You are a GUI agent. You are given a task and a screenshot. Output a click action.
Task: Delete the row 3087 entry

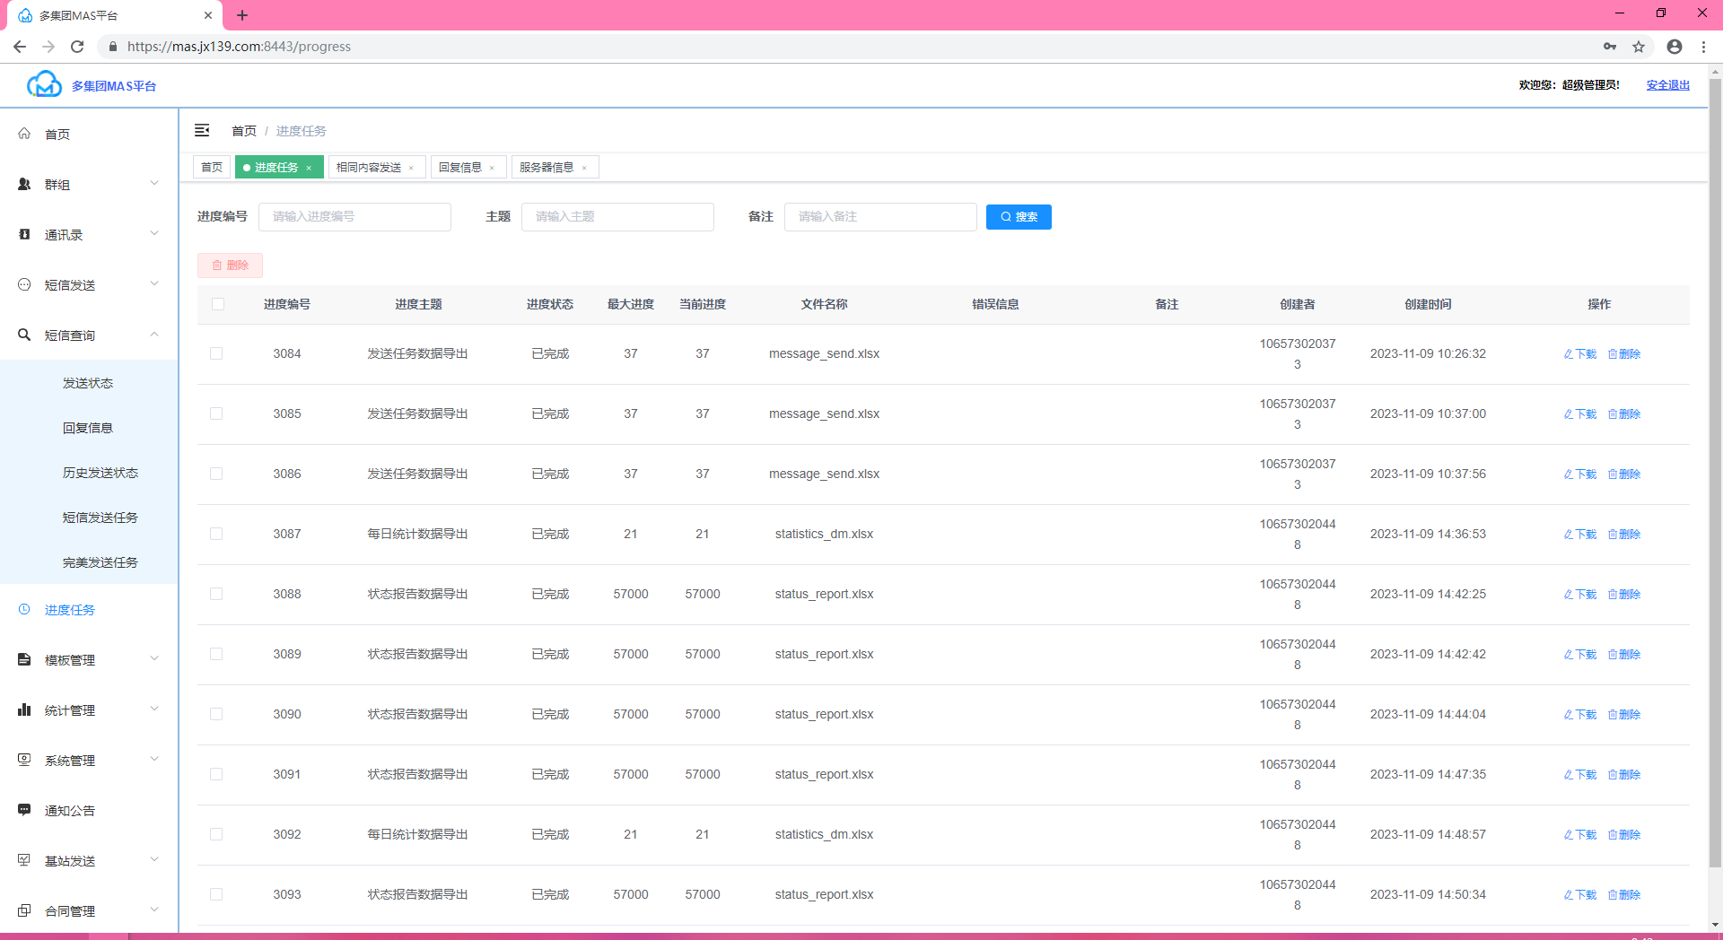(x=1624, y=535)
